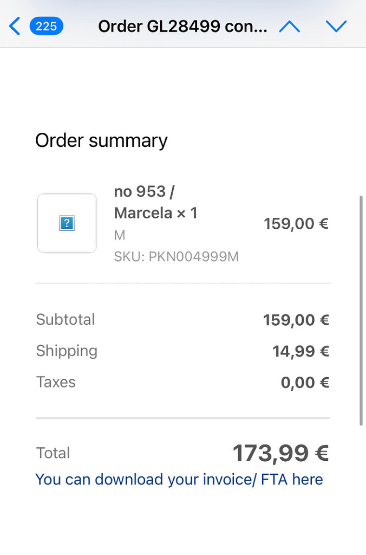Jump to previous message with up arrow
Screen dimensions: 366x555
pyautogui.click(x=289, y=26)
